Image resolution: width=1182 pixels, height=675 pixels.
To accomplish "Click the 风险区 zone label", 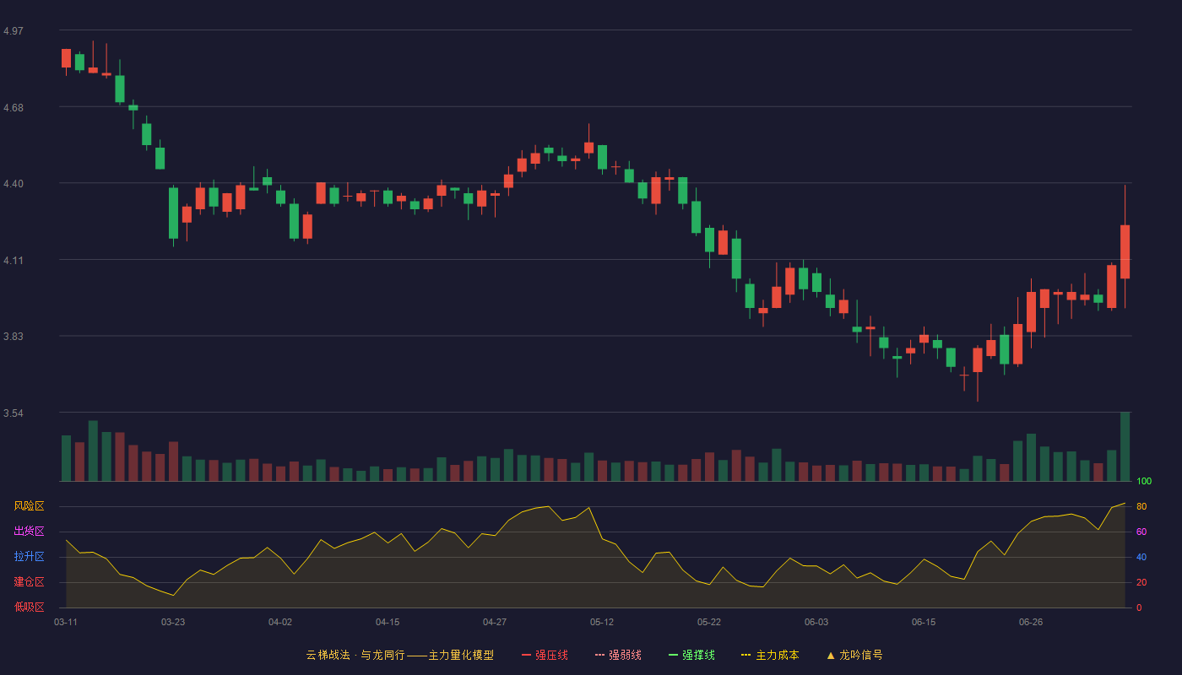I will 29,506.
